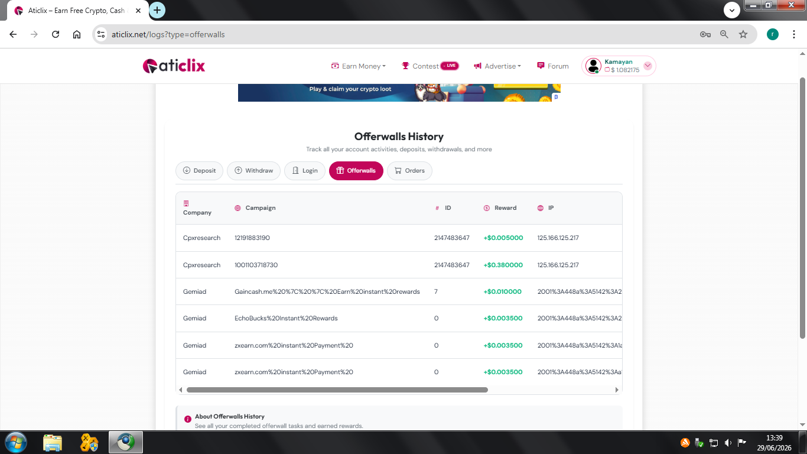Bookmark this page with the star icon

click(743, 34)
